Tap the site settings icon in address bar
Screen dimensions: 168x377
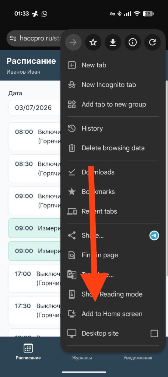coord(13,38)
